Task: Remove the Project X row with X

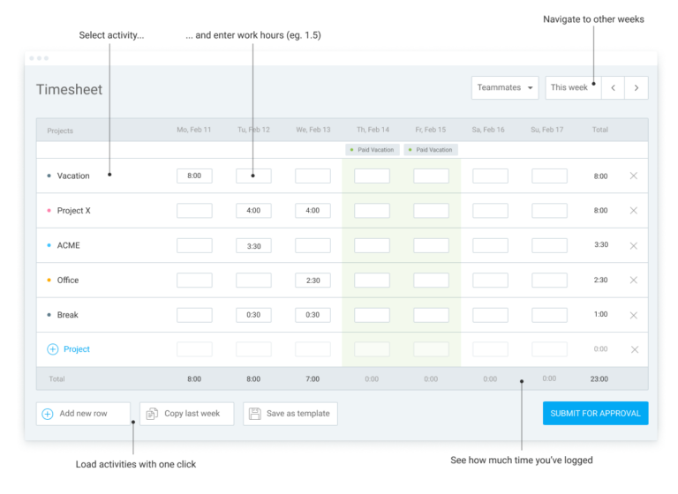Action: (x=634, y=211)
